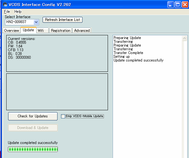Close the VCDS Interface Config window
The height and width of the screenshot is (158, 189).
pyautogui.click(x=185, y=5)
